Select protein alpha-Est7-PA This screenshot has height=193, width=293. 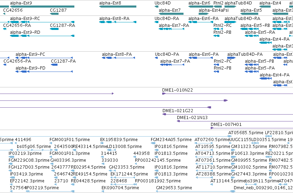pos(172,65)
